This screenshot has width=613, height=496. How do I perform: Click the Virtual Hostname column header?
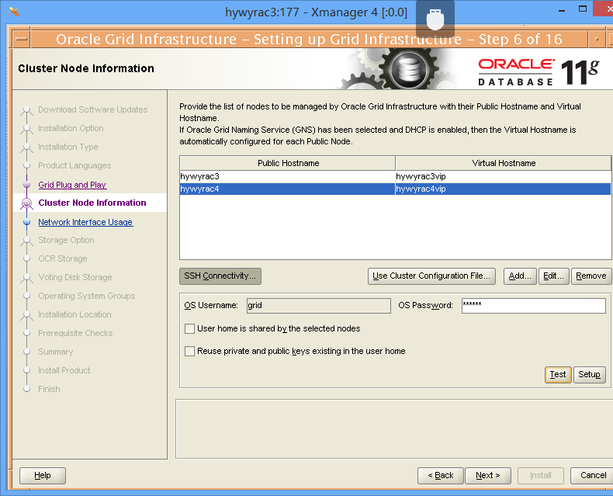click(x=504, y=163)
